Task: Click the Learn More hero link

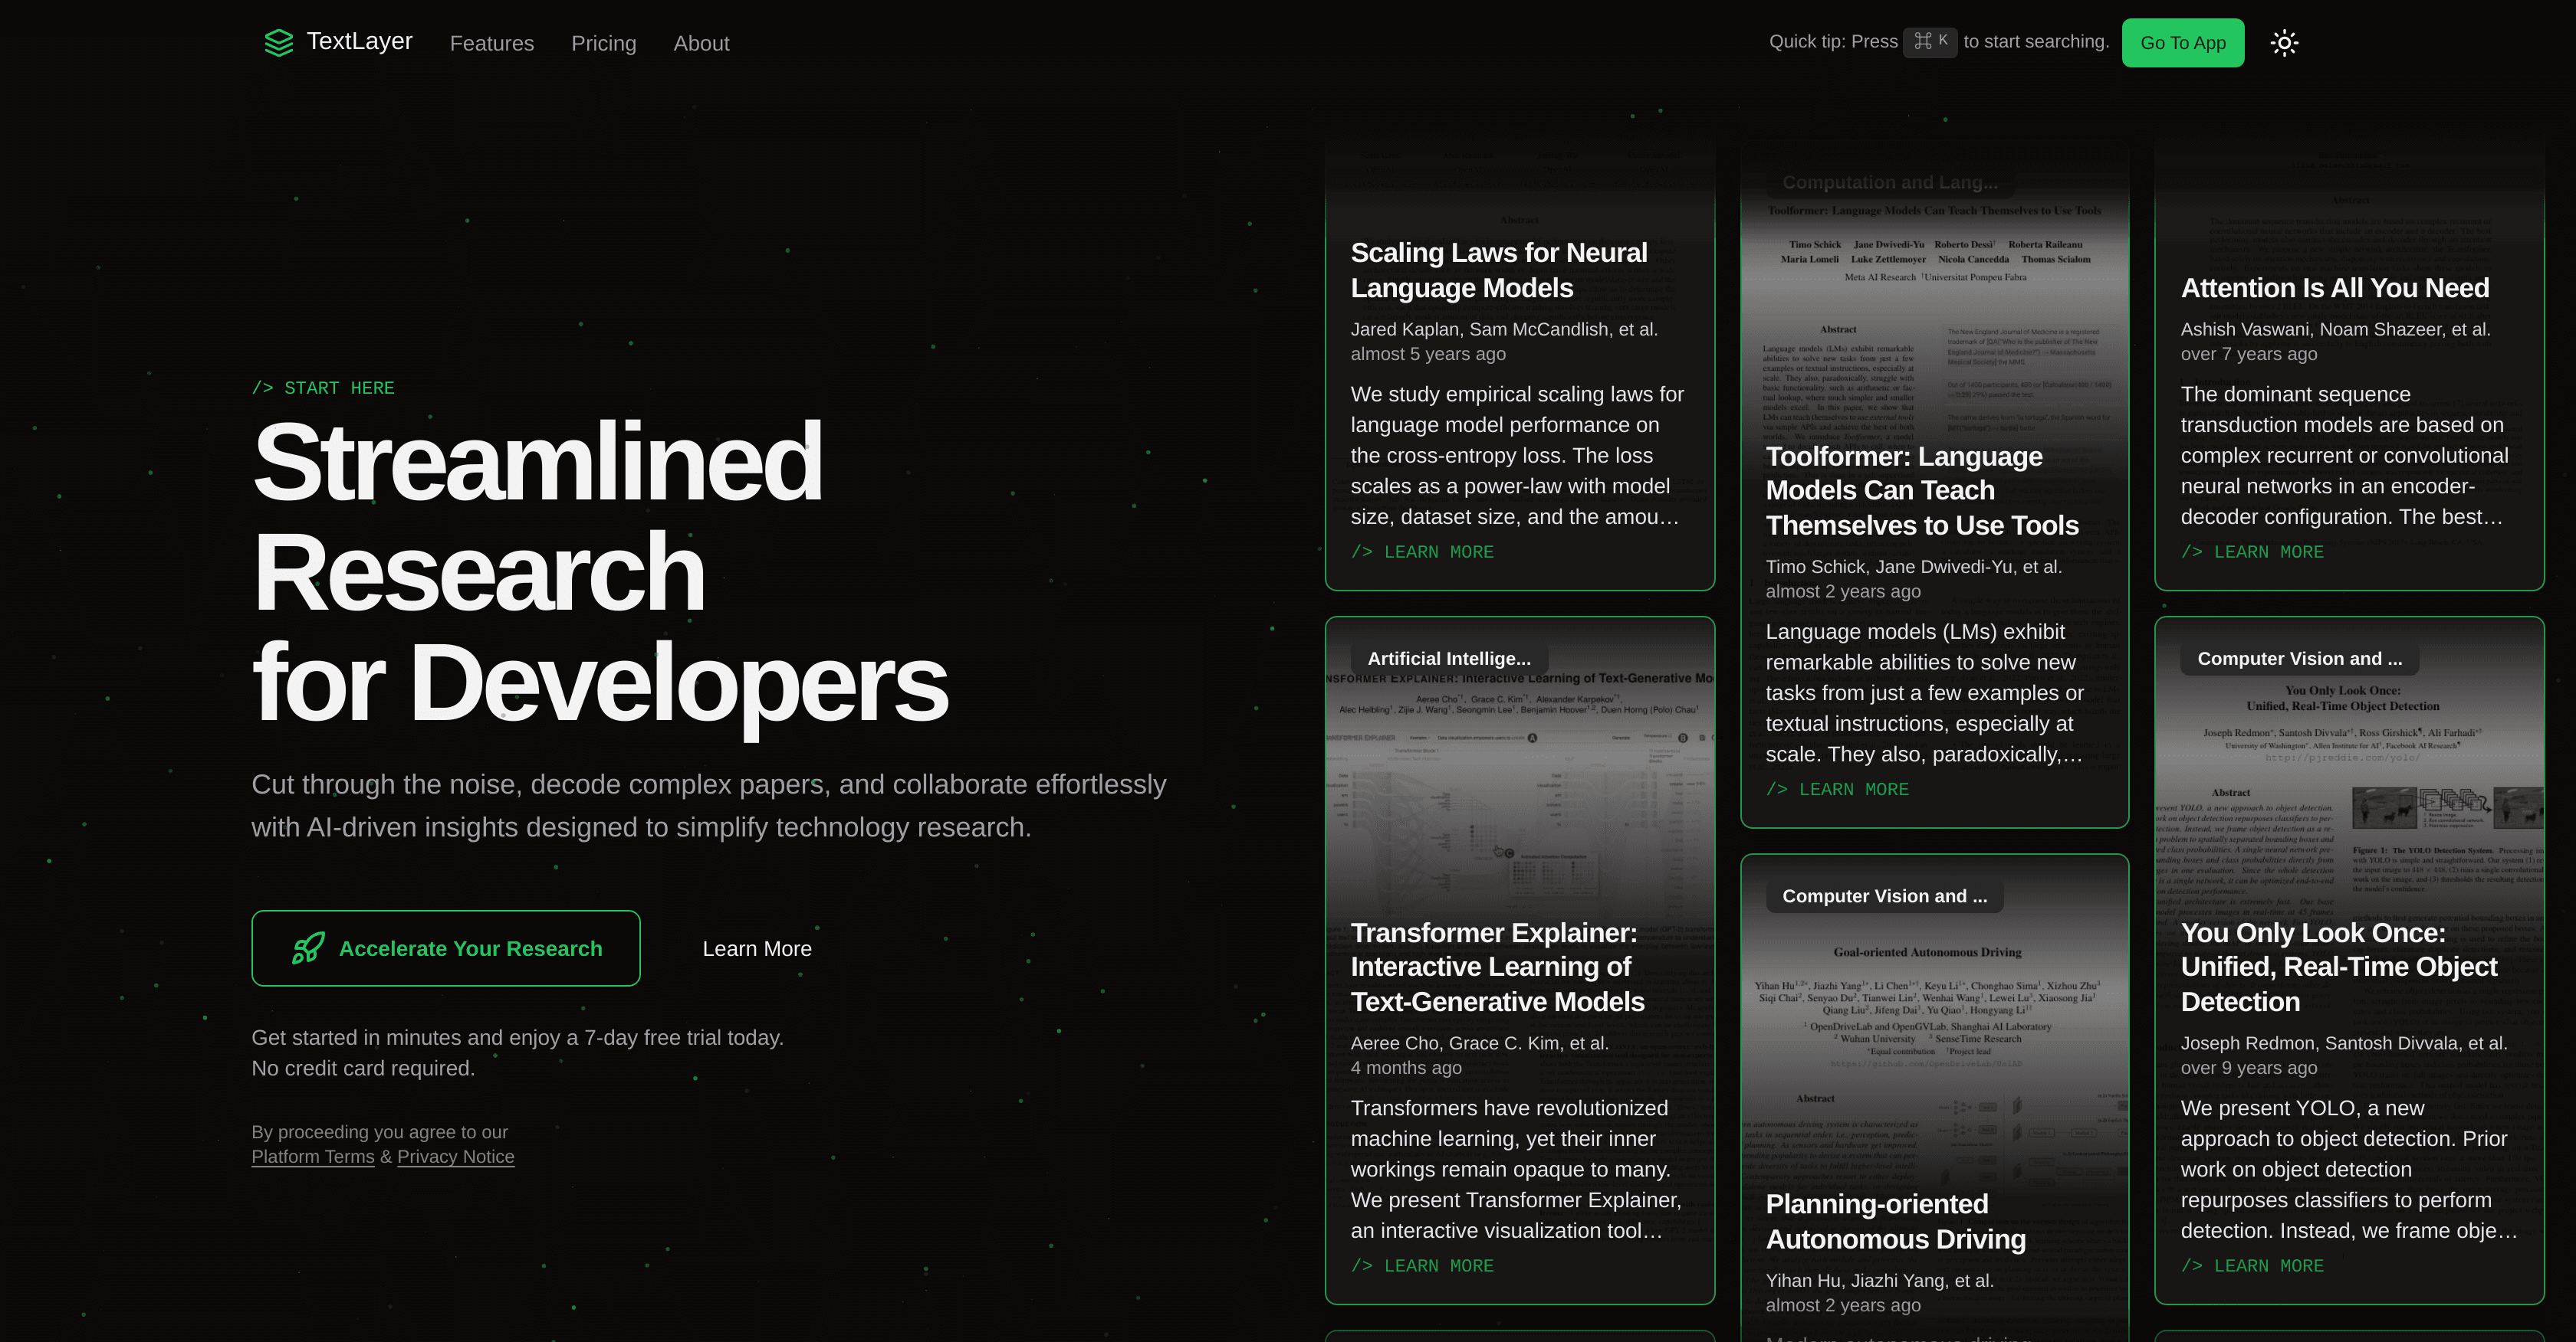Action: click(756, 948)
